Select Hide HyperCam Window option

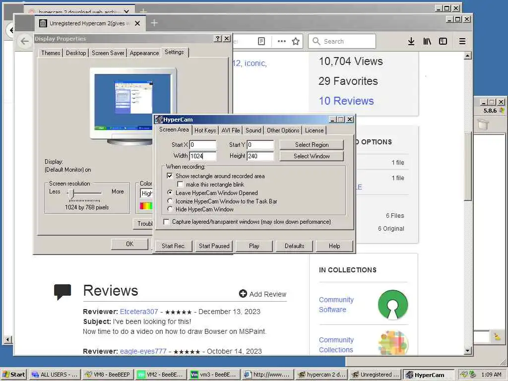click(170, 209)
